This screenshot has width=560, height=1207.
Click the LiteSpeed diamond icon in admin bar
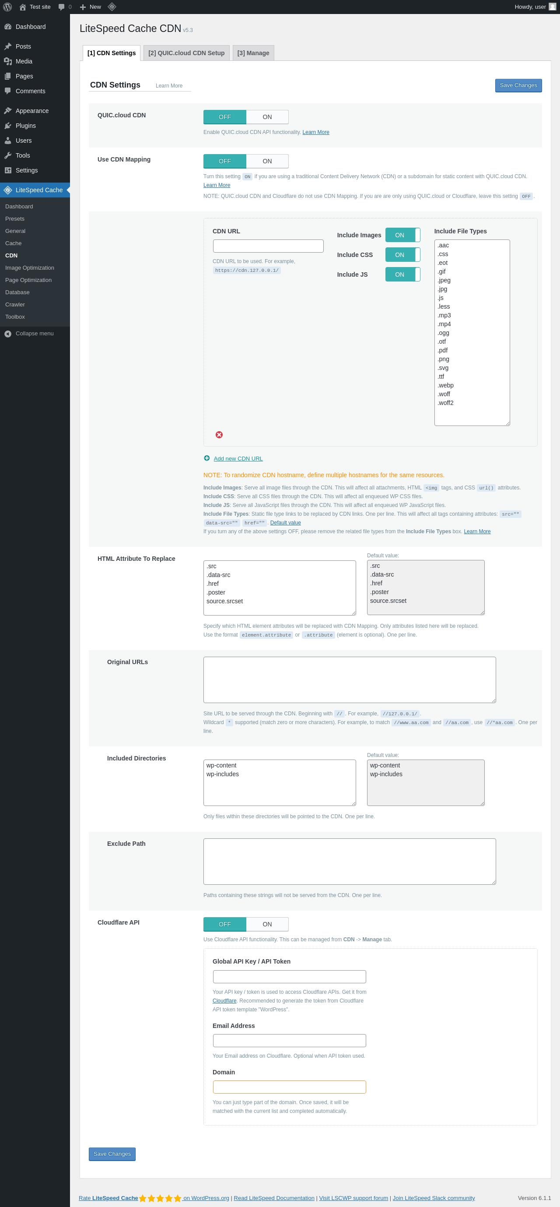pos(112,7)
